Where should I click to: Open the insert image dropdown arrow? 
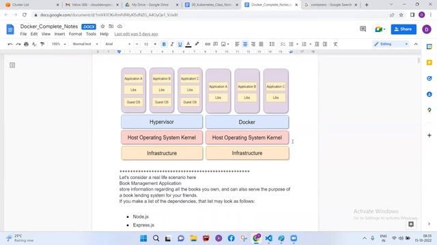228,44
